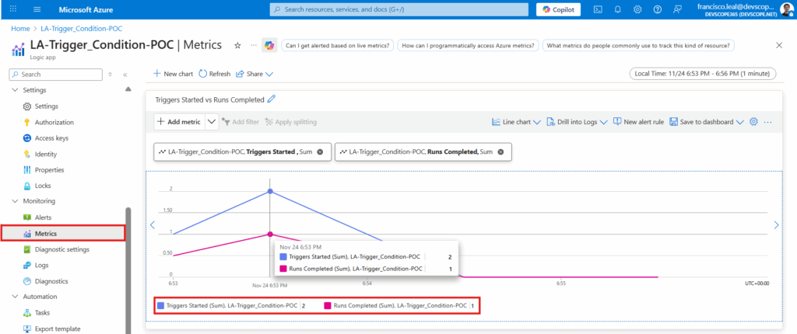Pan chart time left with arrow
The width and height of the screenshot is (797, 334).
[x=153, y=224]
